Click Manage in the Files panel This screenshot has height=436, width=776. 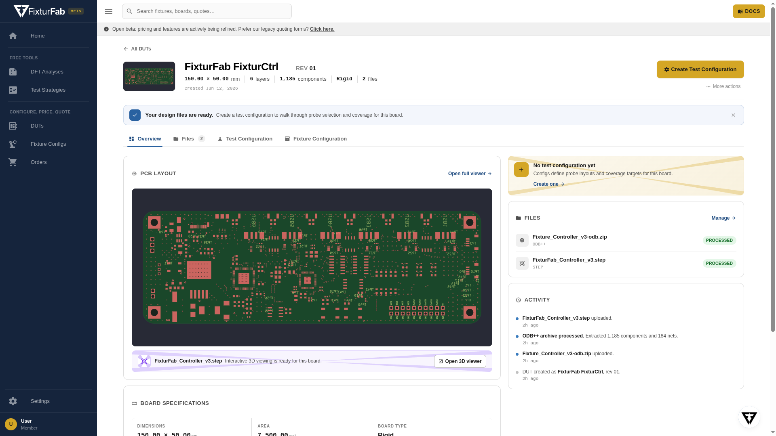tap(724, 218)
